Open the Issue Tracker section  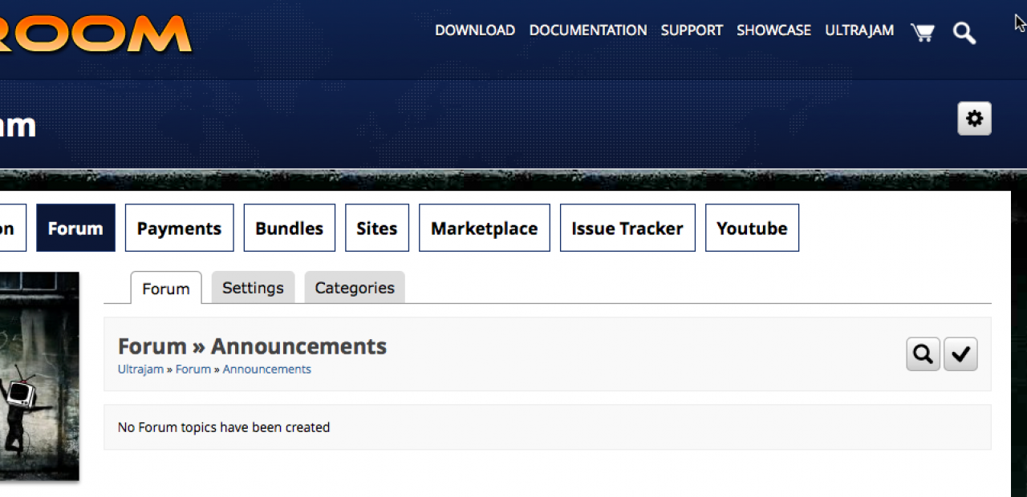tap(627, 228)
